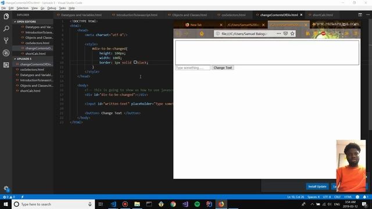
Task: Select Objects and Classe... under Open Editors
Action: pyautogui.click(x=39, y=38)
